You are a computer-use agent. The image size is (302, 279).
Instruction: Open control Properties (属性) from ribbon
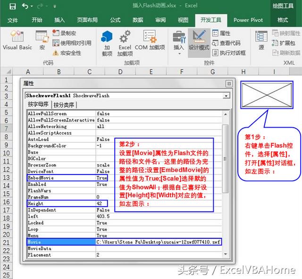point(221,33)
